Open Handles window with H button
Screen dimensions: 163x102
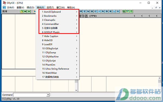[x=92, y=11]
